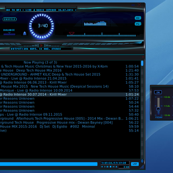Switch the equalizer ON button
Viewport: 173px width, 173px height.
pyautogui.click(x=158, y=92)
